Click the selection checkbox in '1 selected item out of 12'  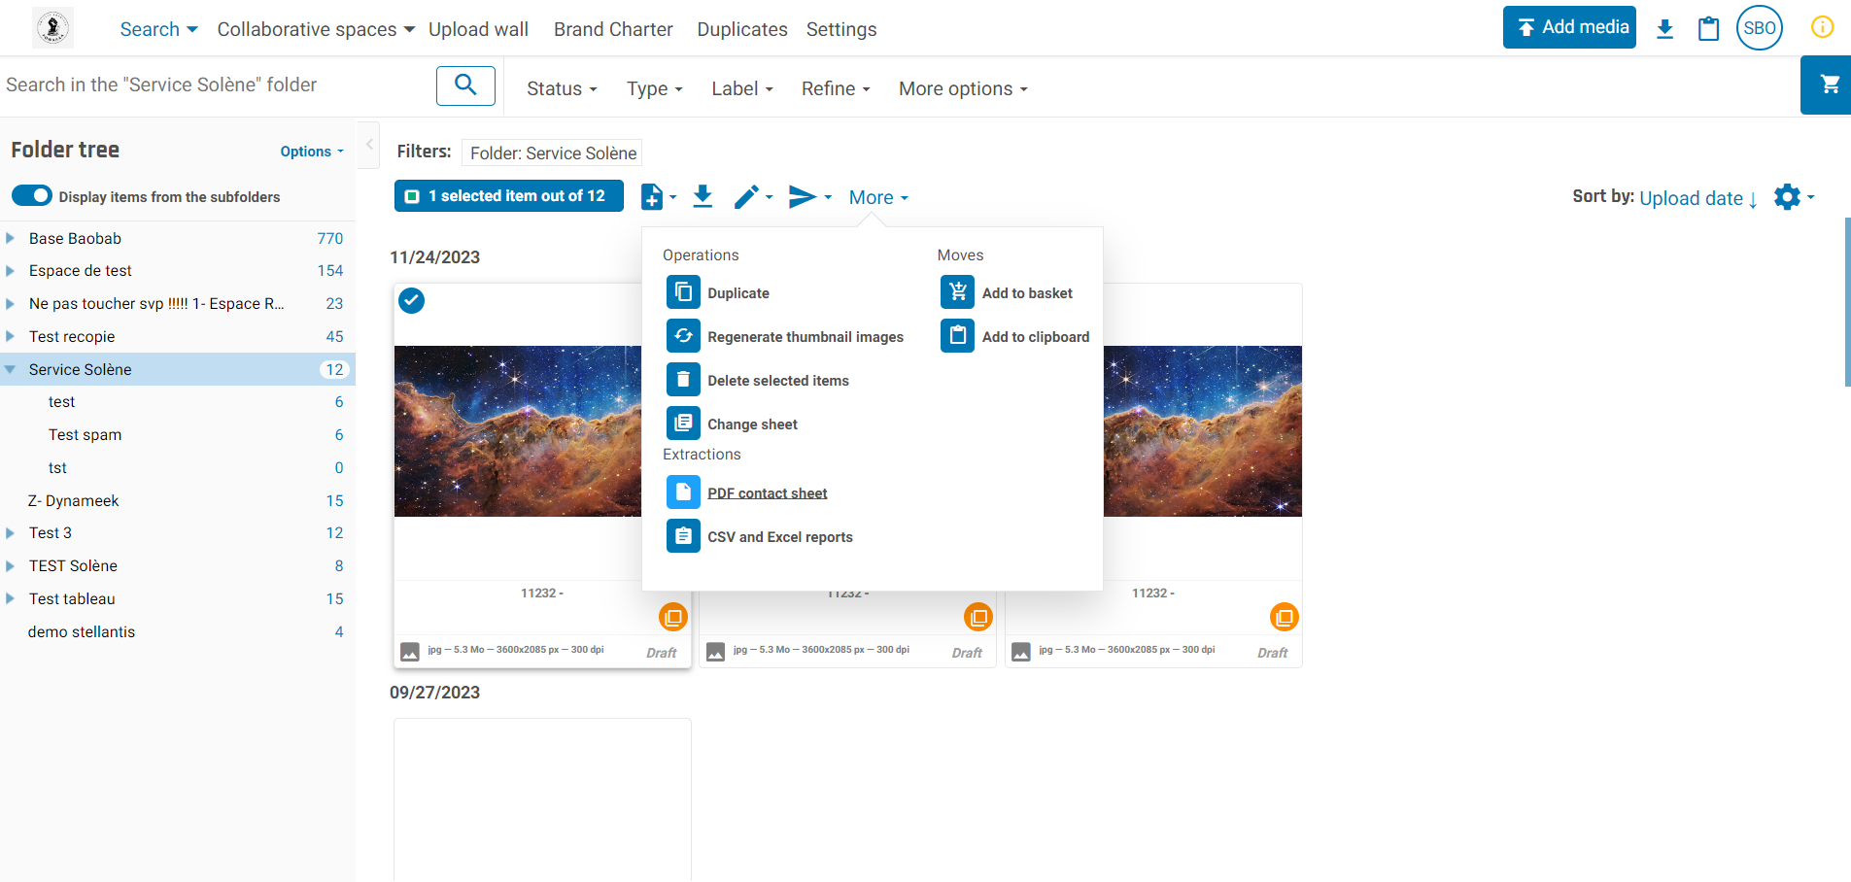(412, 195)
